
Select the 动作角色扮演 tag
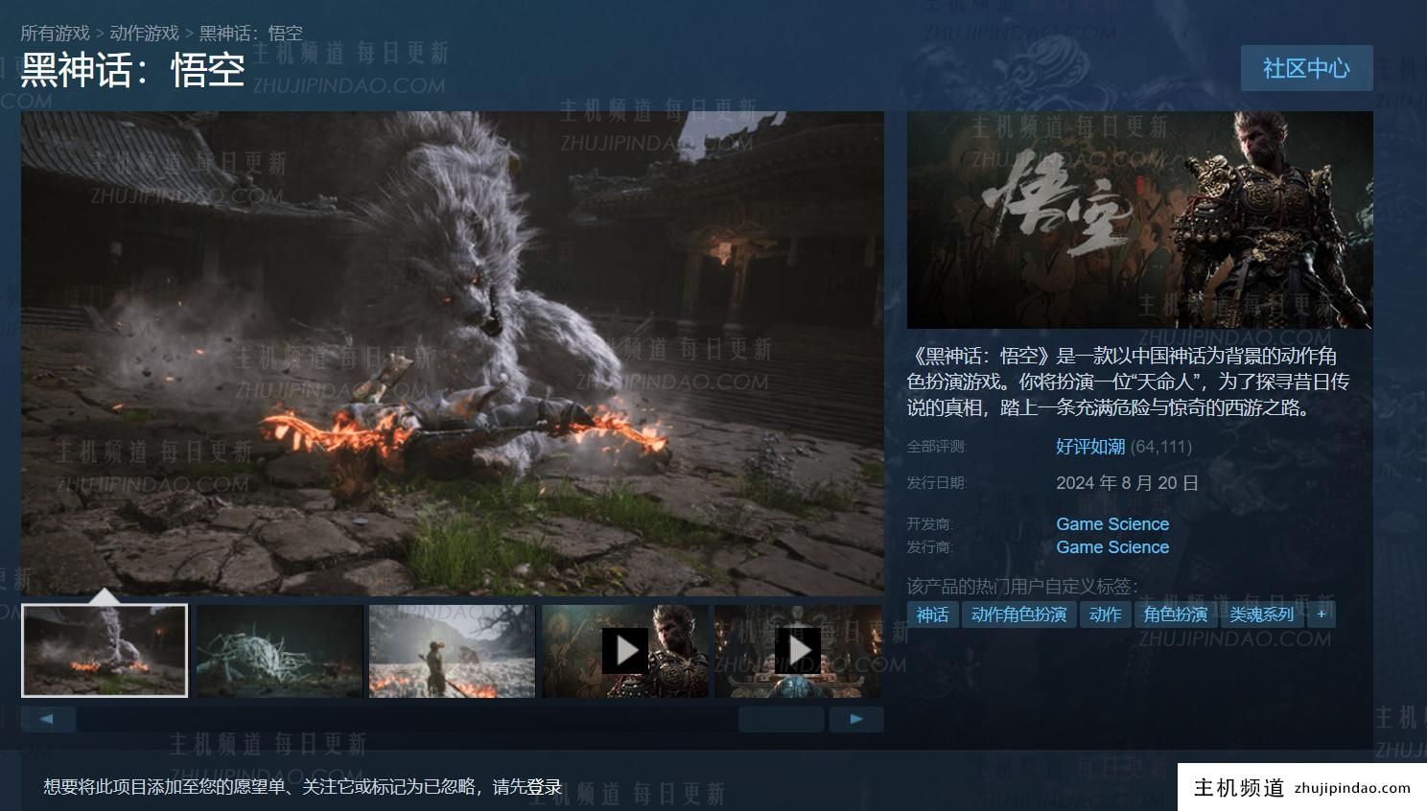tap(1018, 614)
